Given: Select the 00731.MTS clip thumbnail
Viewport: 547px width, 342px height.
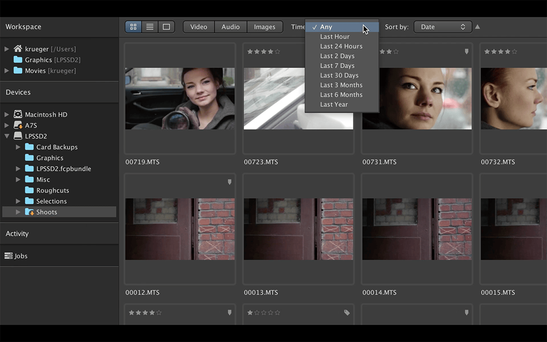Looking at the screenshot, I should [x=417, y=98].
